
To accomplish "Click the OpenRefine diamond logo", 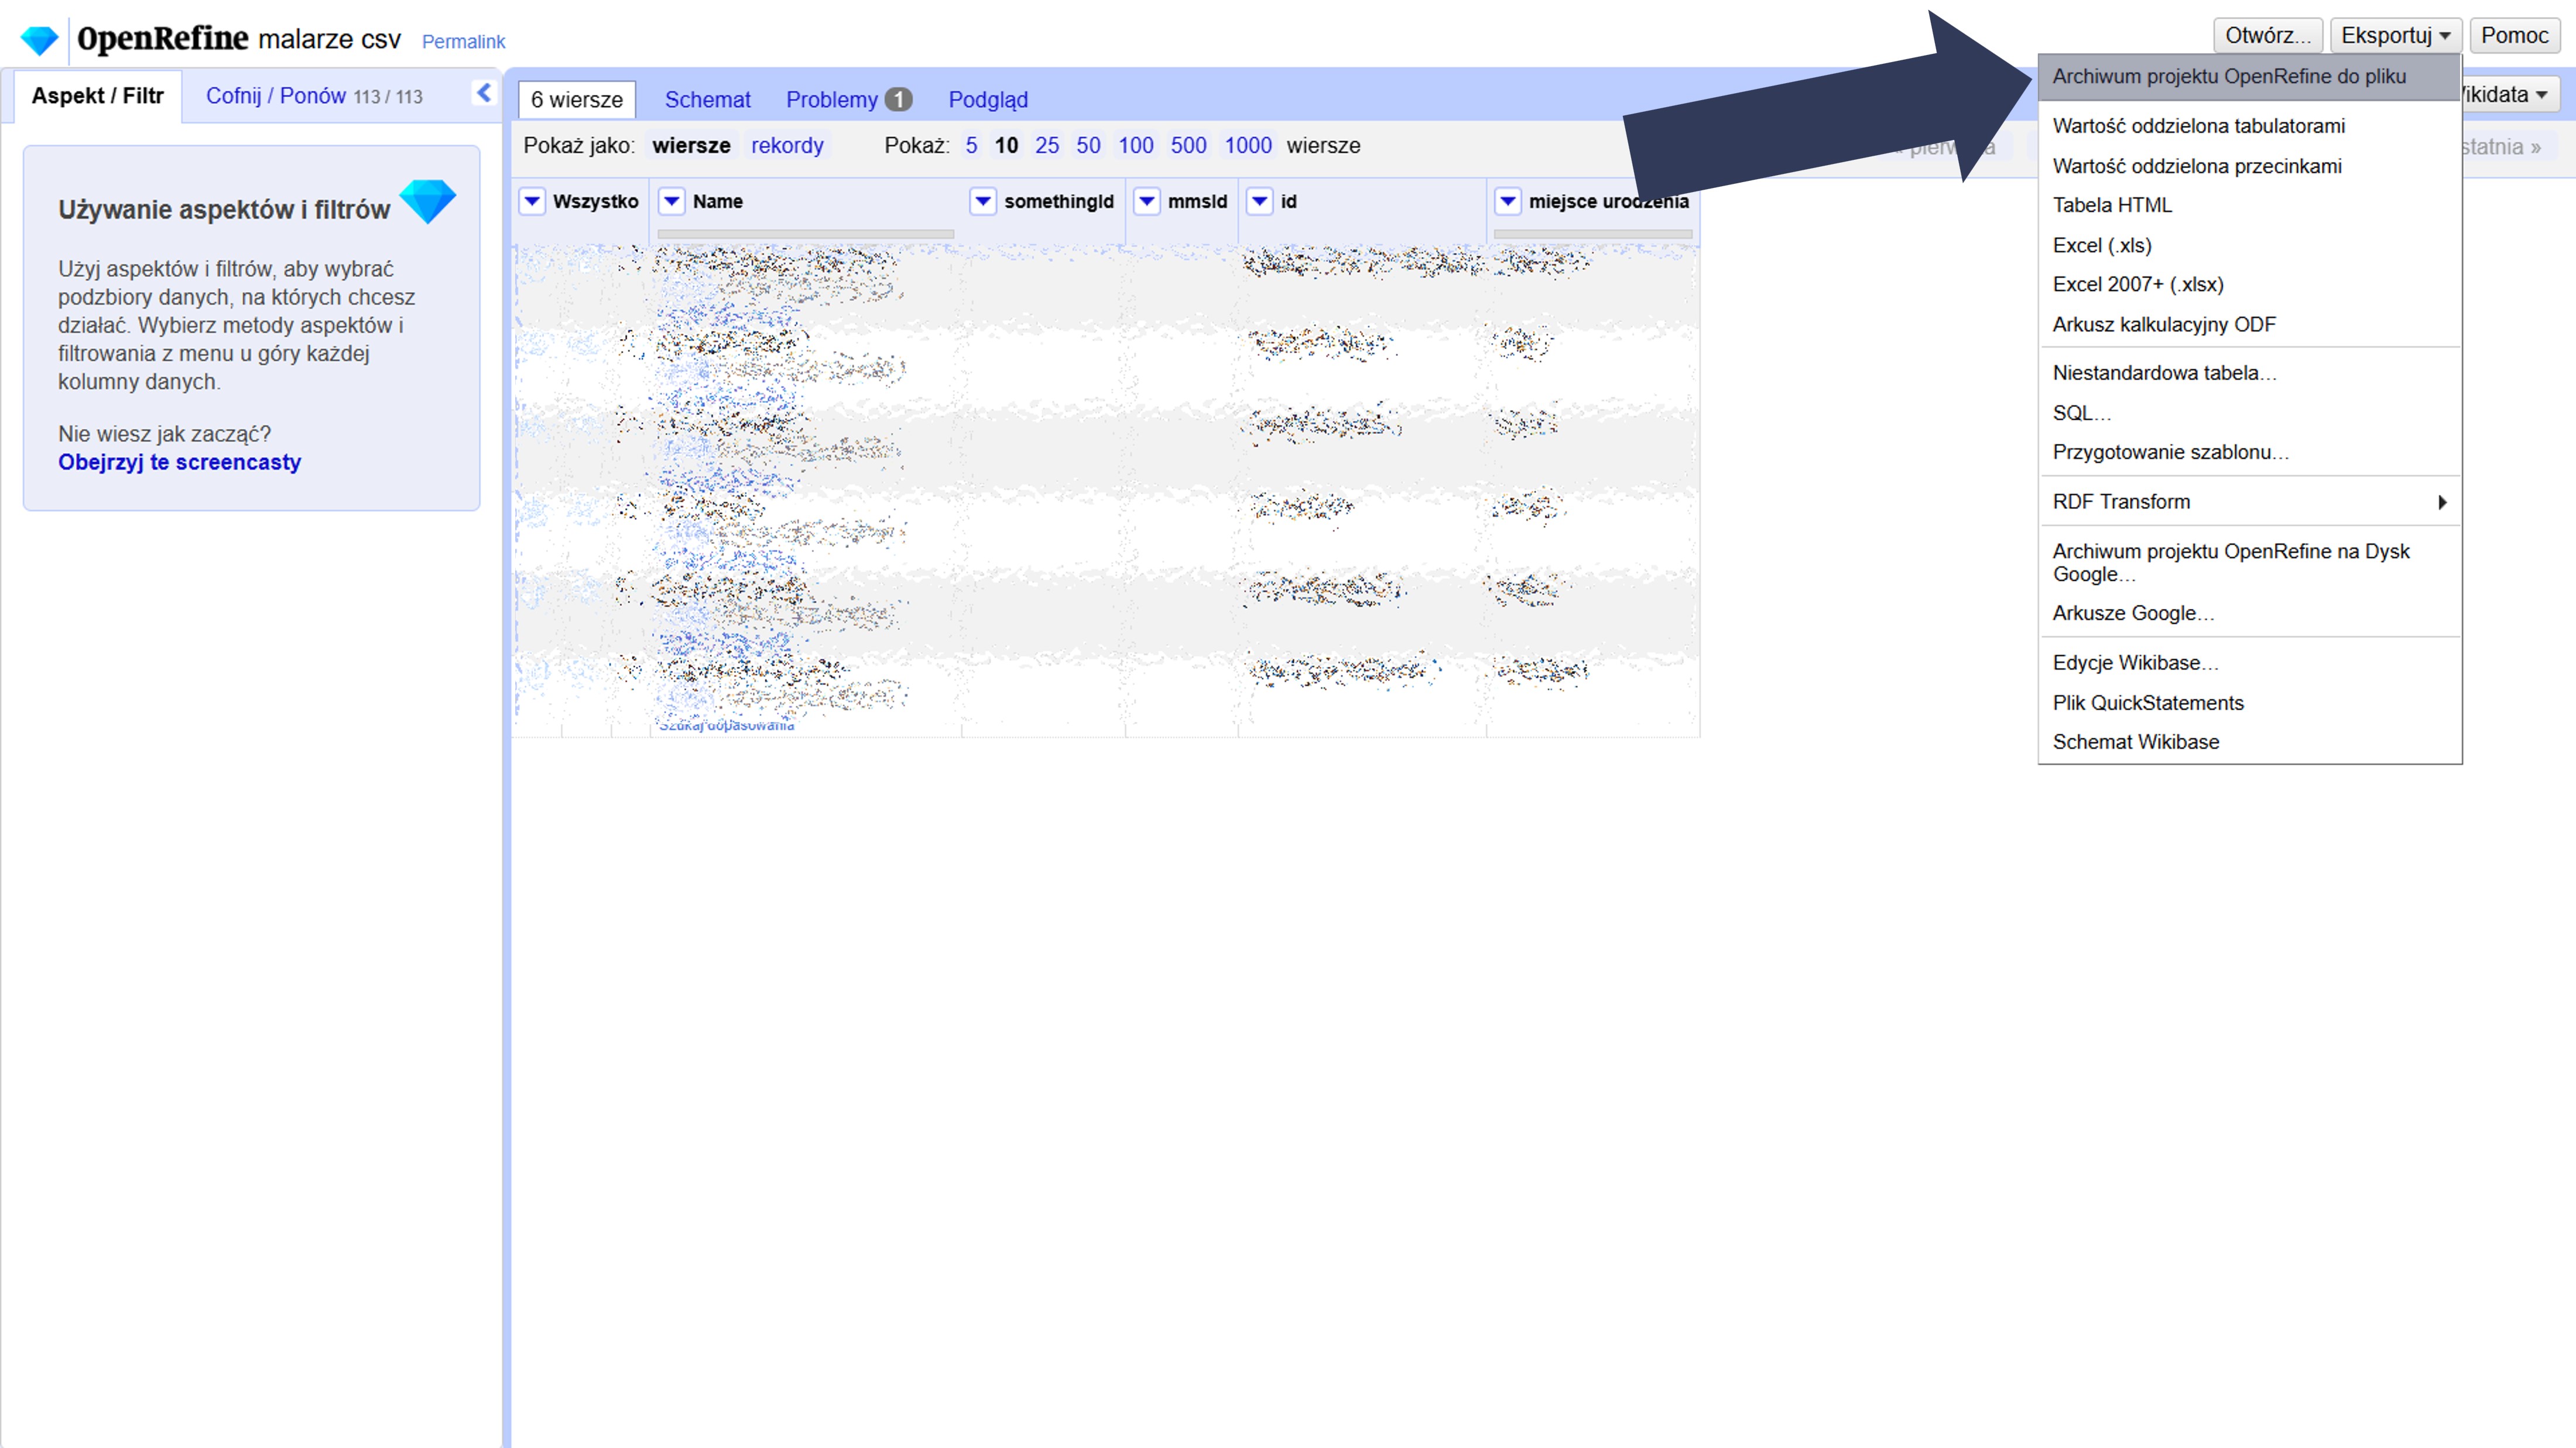I will [40, 40].
